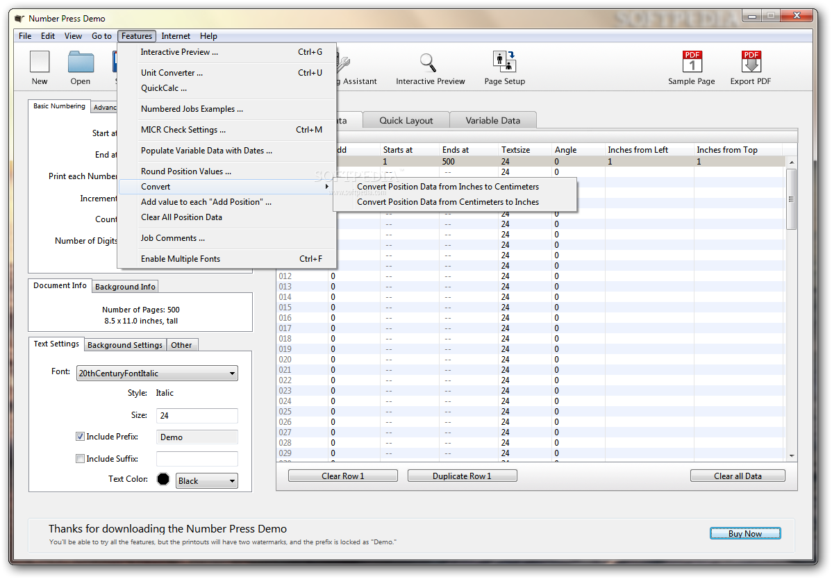Choose Populate Variable Data with Dates
The width and height of the screenshot is (832, 579).
[x=227, y=151]
